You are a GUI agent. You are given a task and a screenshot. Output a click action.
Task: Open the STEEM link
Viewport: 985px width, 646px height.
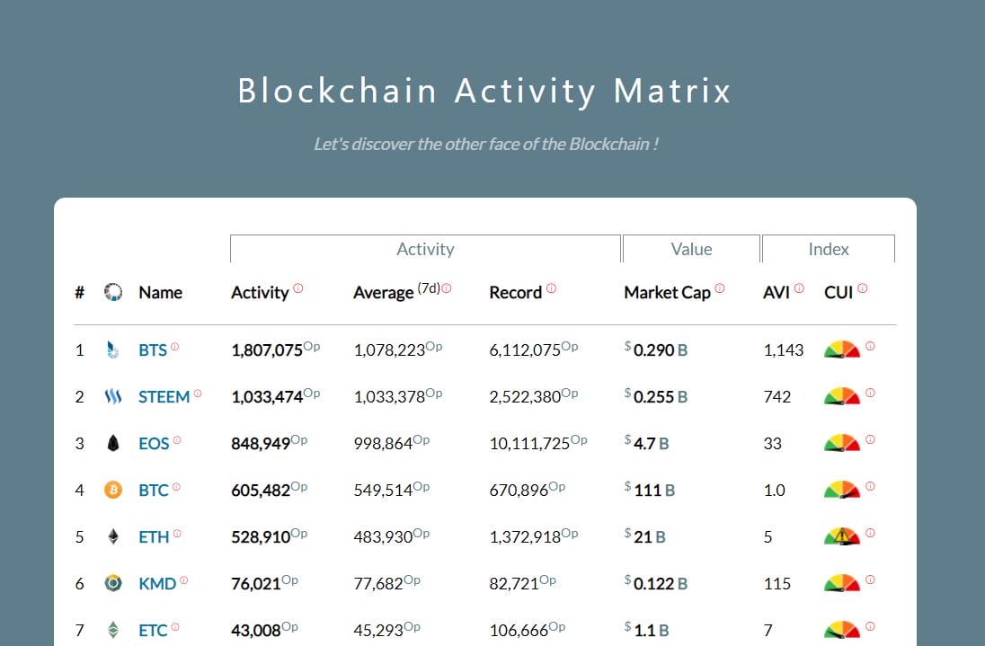tap(164, 397)
